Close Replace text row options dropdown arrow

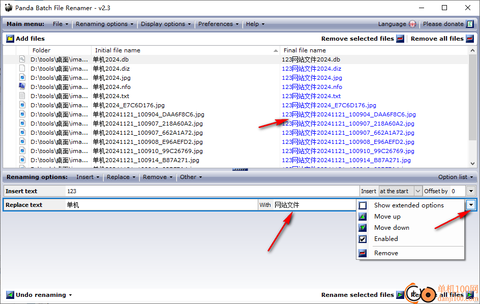coord(471,205)
